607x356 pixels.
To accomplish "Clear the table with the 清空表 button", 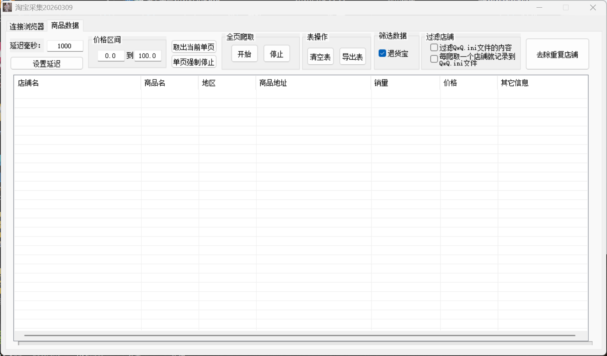I will pyautogui.click(x=320, y=57).
